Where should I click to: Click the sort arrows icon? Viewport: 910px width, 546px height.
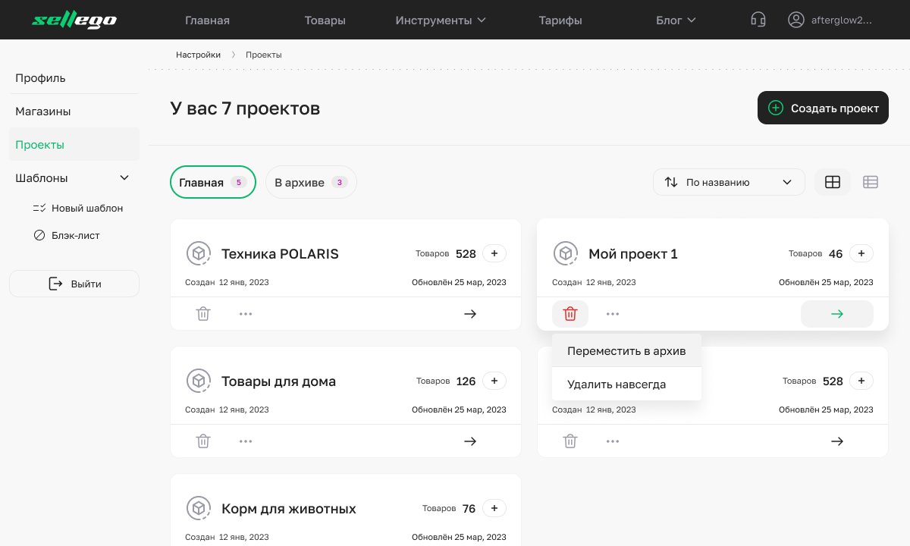(x=671, y=182)
